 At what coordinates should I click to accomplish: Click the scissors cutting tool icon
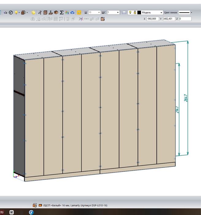[40, 13]
